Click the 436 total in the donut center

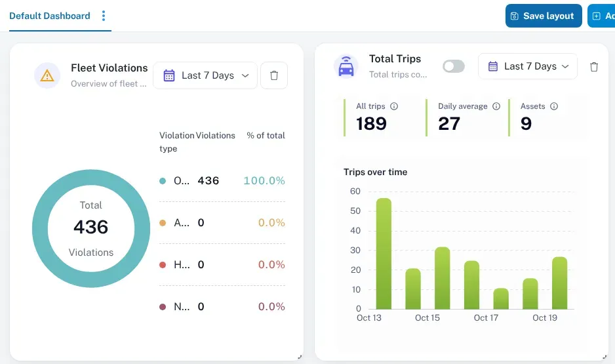[x=91, y=227]
